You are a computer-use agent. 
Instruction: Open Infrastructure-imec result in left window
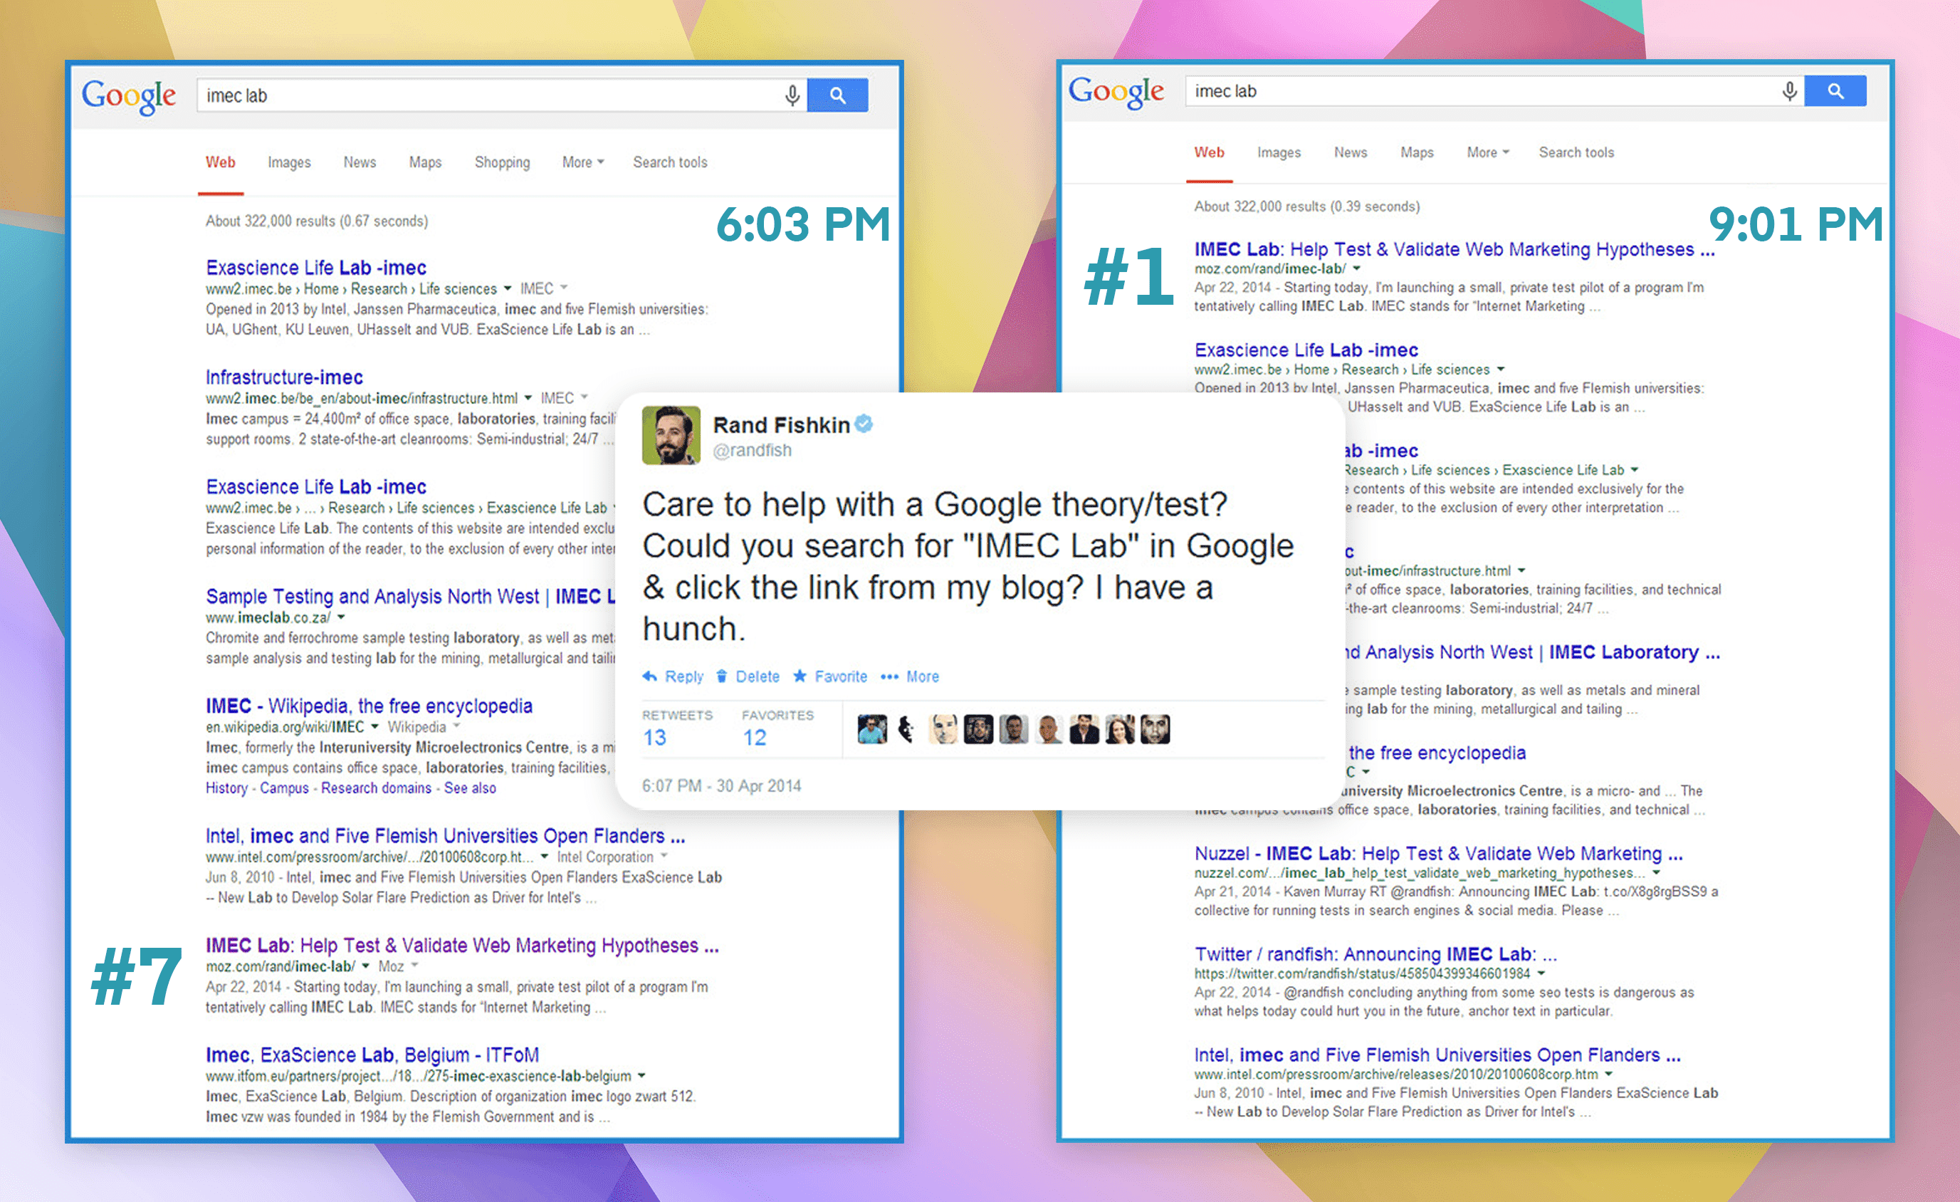pyautogui.click(x=284, y=377)
